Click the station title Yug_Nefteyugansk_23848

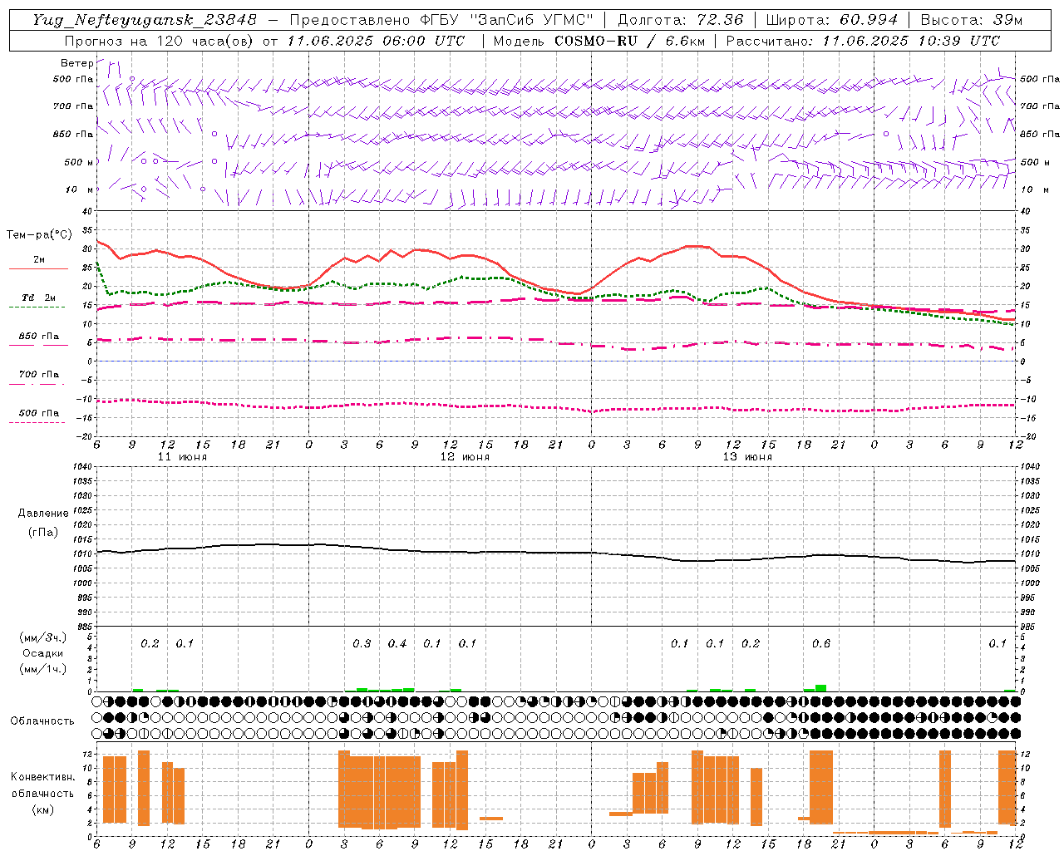click(x=145, y=20)
